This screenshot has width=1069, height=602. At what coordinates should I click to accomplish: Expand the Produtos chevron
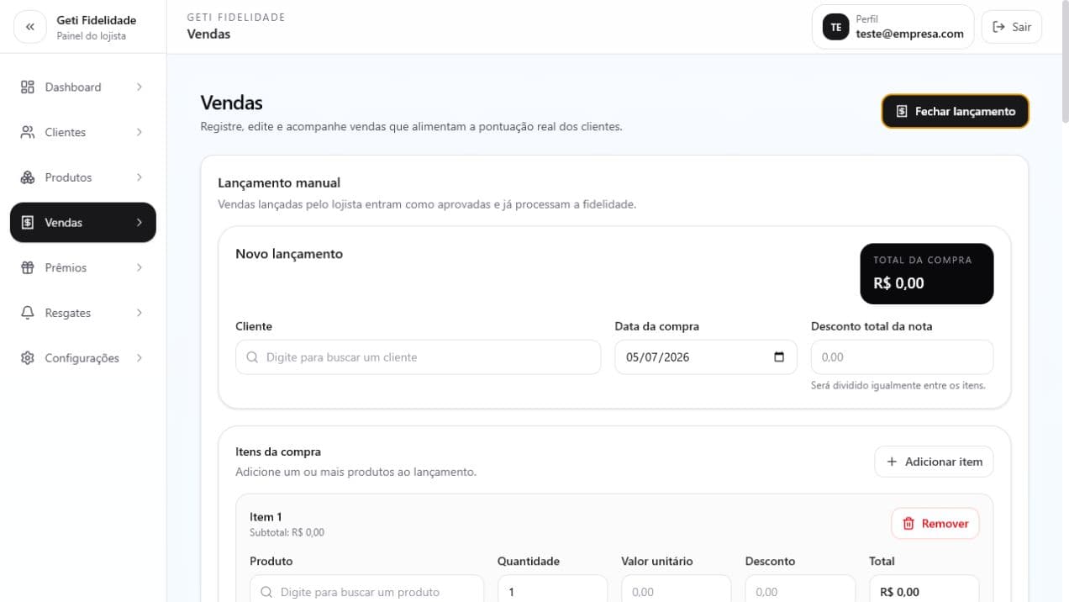[139, 177]
